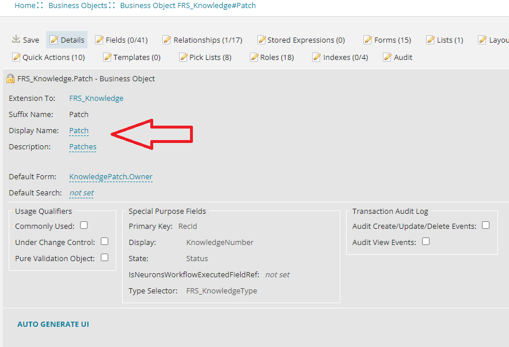Image resolution: width=509 pixels, height=347 pixels.
Task: Open the KnowledgePatch.Owner default form
Action: 110,177
